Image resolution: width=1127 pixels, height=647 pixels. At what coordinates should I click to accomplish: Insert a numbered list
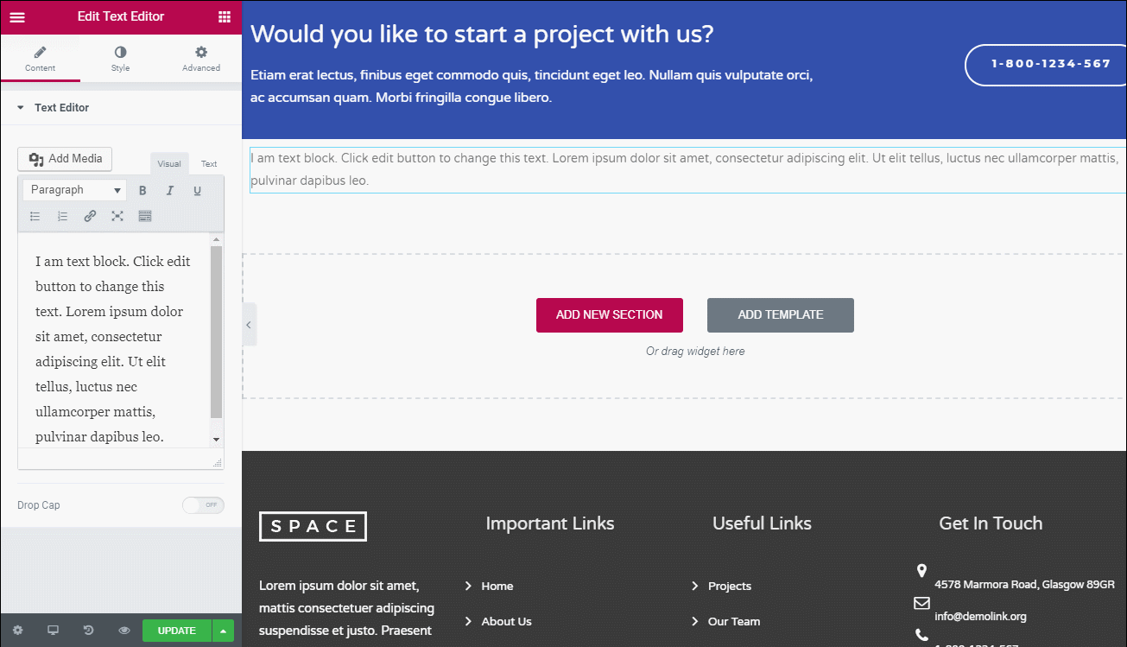point(62,216)
